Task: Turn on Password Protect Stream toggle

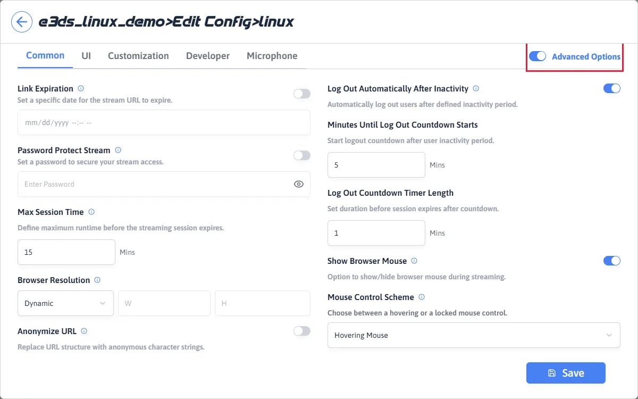Action: [x=302, y=155]
